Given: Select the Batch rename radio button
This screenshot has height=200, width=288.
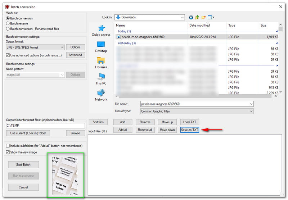Looking at the screenshot, I should tap(8, 23).
